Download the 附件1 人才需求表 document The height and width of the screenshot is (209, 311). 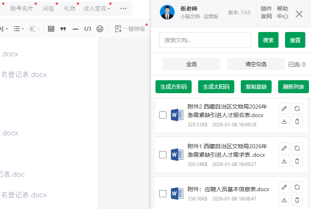click(284, 161)
